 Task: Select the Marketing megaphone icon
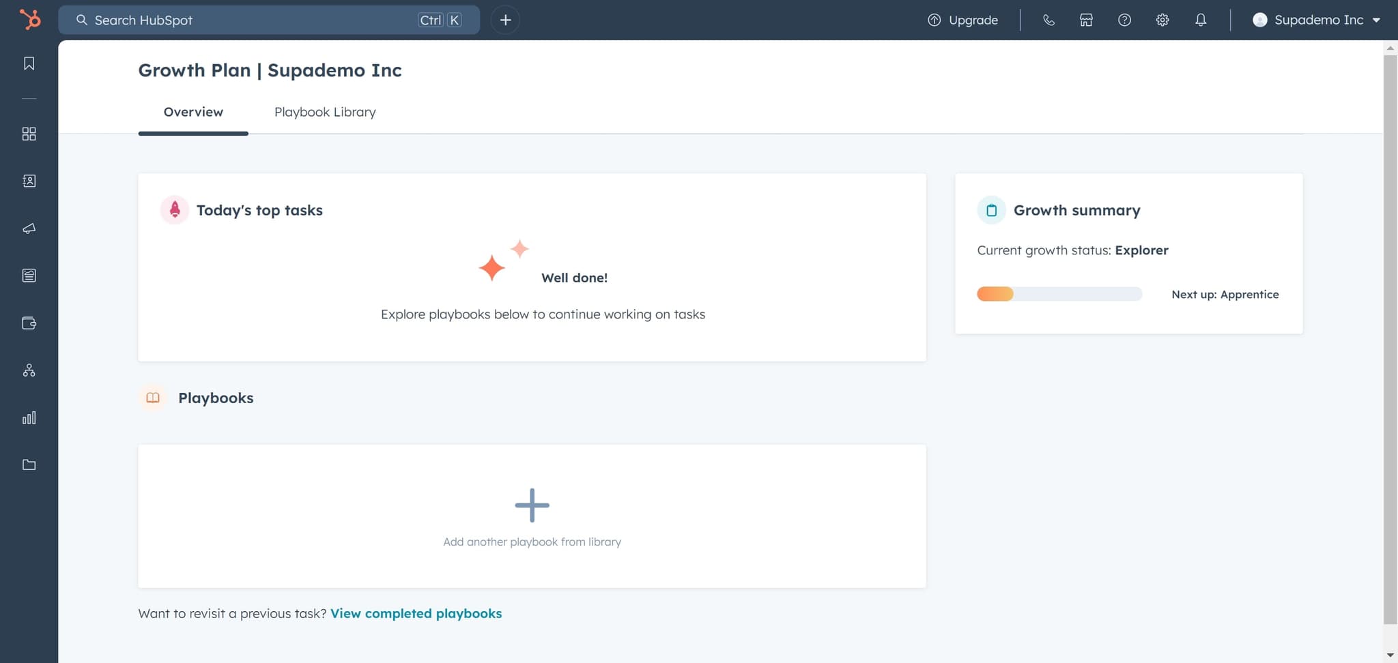pos(29,229)
